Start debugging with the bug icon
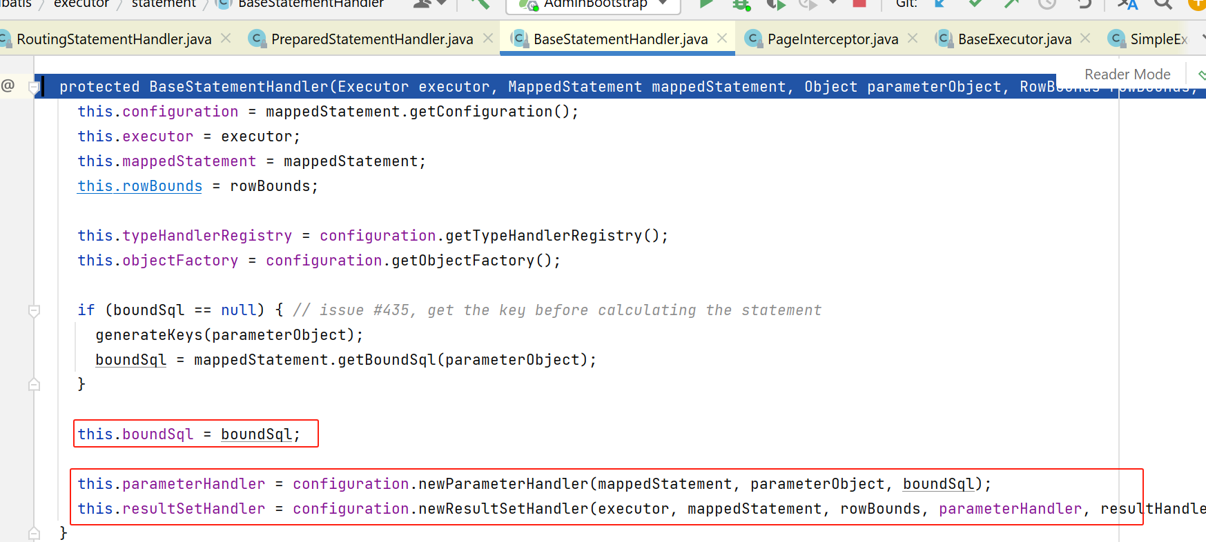Screen dimensions: 1206x542 [741, 4]
